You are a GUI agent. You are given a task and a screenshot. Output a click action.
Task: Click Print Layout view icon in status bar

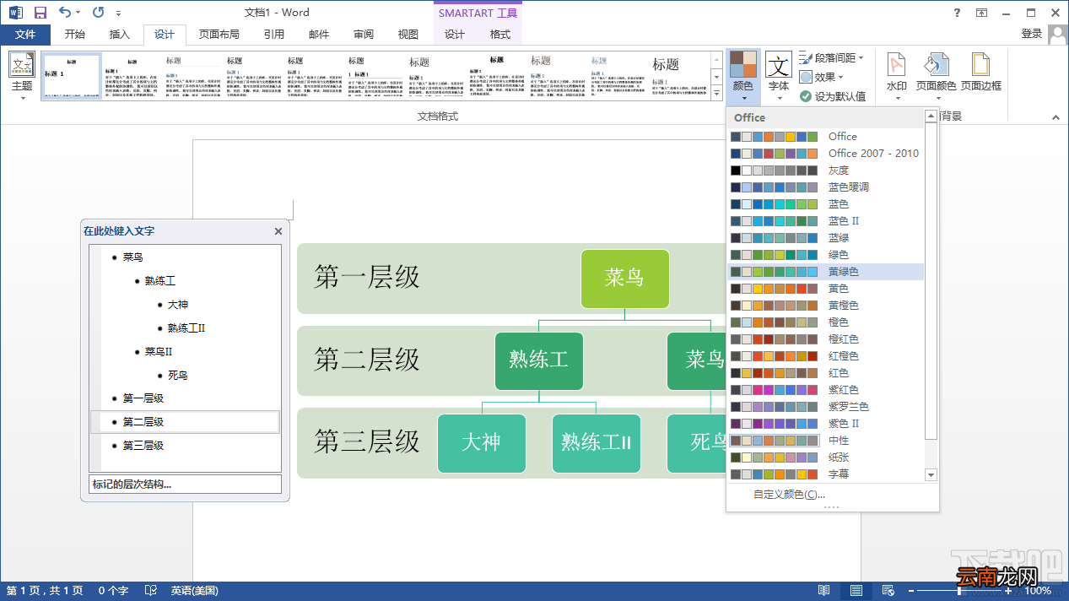click(856, 591)
